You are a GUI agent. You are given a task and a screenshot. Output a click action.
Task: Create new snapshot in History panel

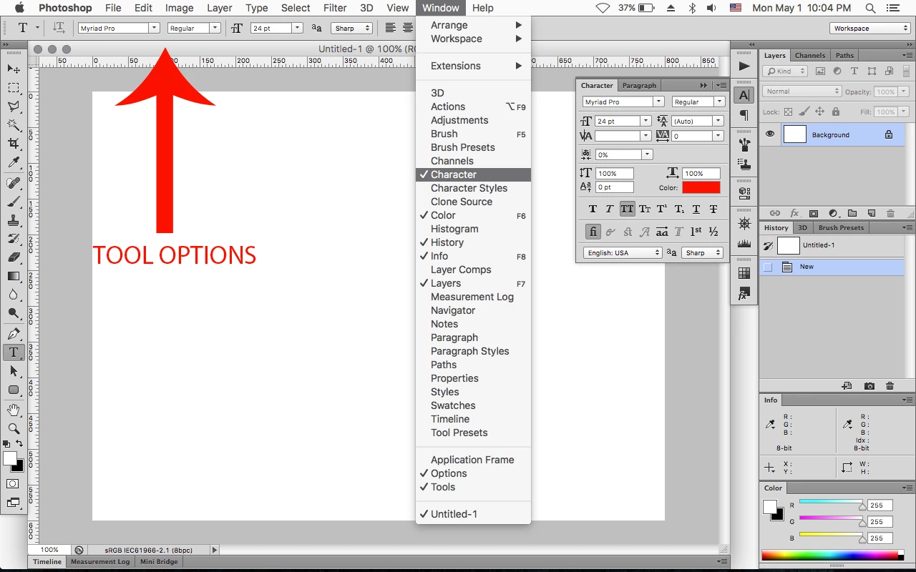(869, 386)
